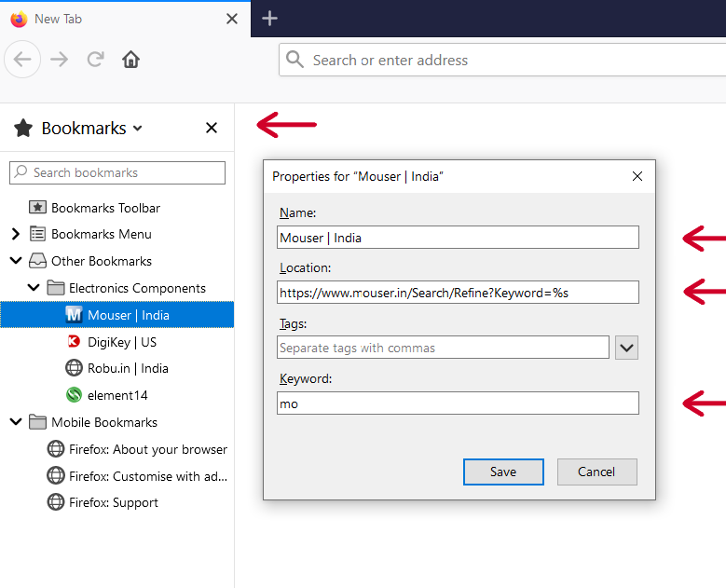Viewport: 726px width, 588px height.
Task: Expand the Bookmarks Menu folder
Action: click(x=15, y=234)
